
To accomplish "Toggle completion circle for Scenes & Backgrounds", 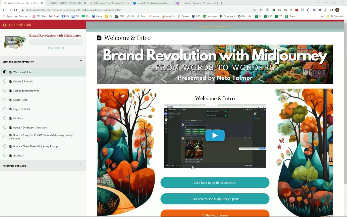I will click(5, 90).
